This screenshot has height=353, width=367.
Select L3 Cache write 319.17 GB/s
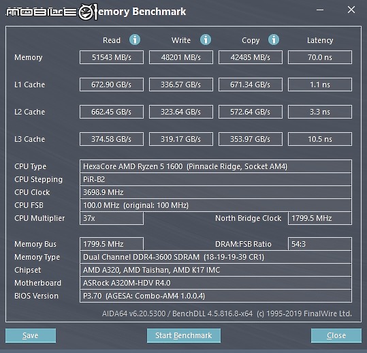tap(181, 139)
